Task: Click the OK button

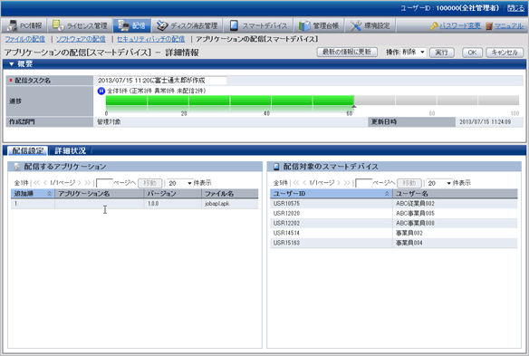Action: pos(472,53)
